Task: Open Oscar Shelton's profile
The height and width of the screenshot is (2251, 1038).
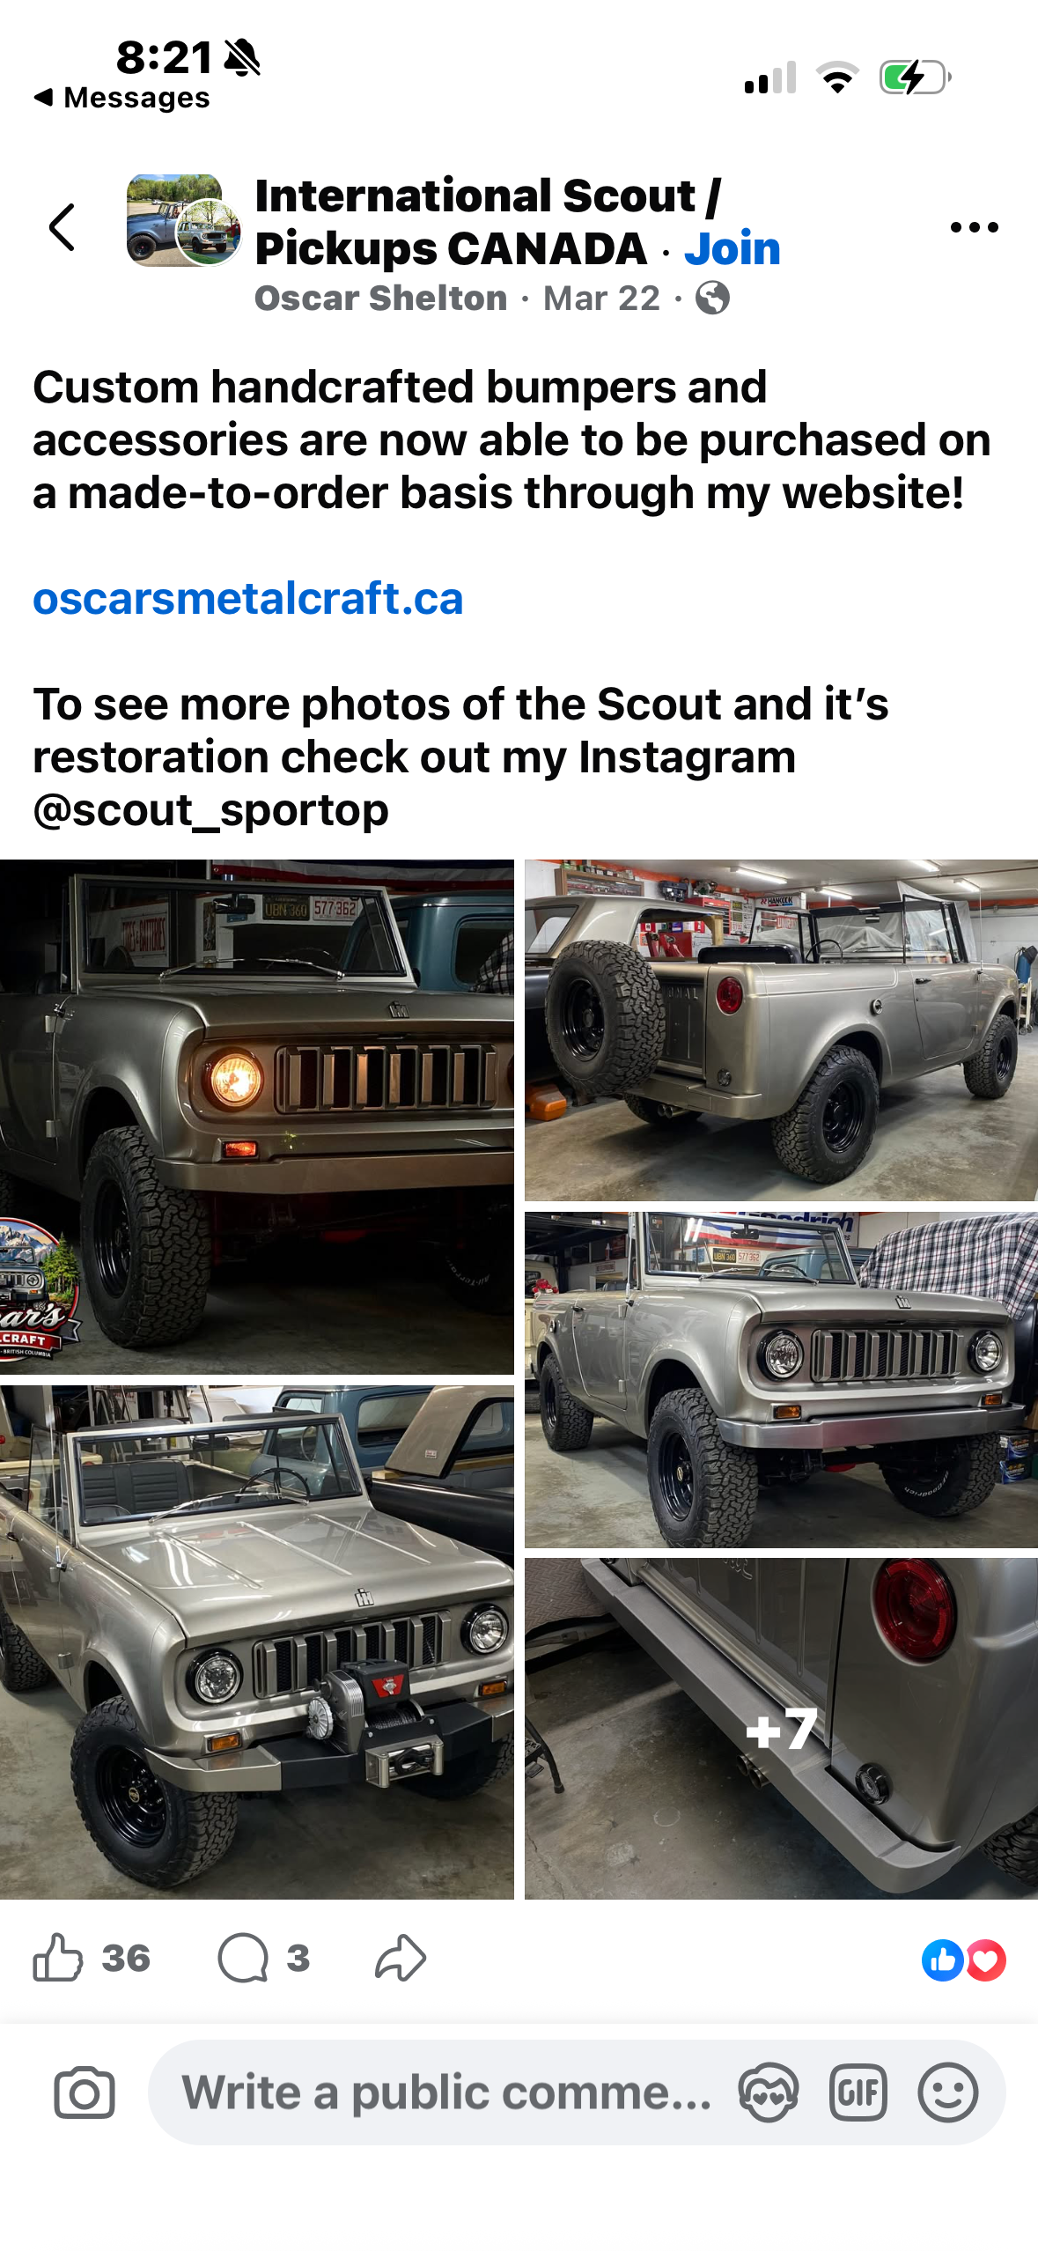Action: tap(381, 299)
